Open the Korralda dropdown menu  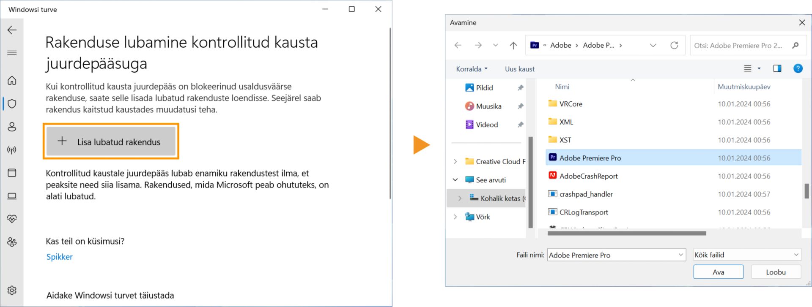click(472, 69)
